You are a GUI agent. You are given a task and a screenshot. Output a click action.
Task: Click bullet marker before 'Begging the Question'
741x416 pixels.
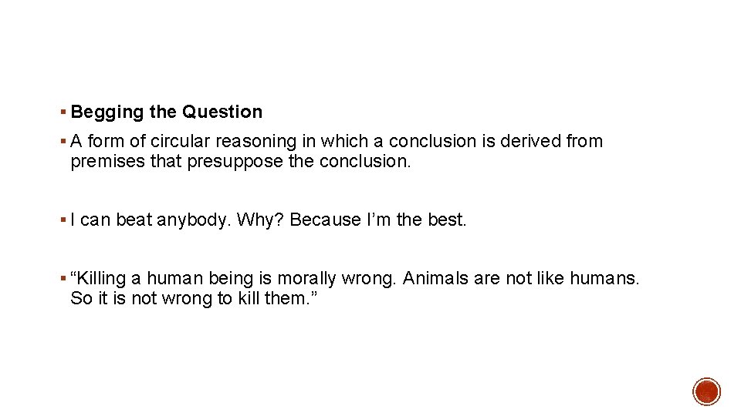(x=63, y=112)
